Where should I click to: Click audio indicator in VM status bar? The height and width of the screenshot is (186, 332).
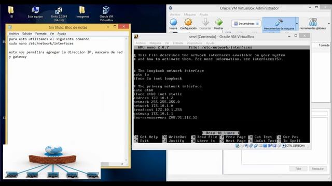tap(246, 146)
